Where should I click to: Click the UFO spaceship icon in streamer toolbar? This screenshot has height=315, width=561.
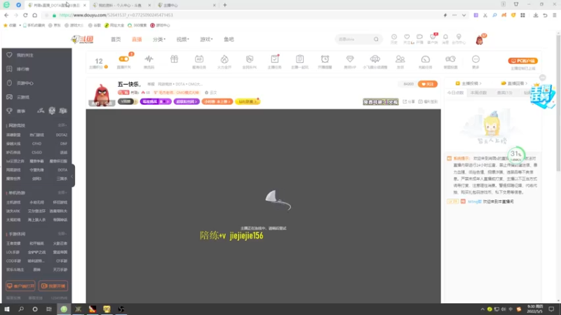375,59
